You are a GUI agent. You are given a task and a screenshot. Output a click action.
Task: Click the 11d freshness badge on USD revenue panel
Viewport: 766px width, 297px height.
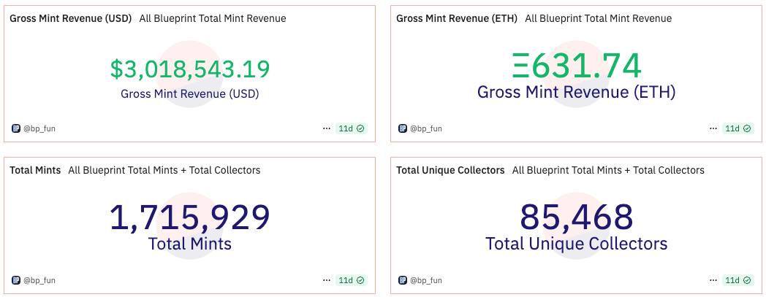(352, 128)
